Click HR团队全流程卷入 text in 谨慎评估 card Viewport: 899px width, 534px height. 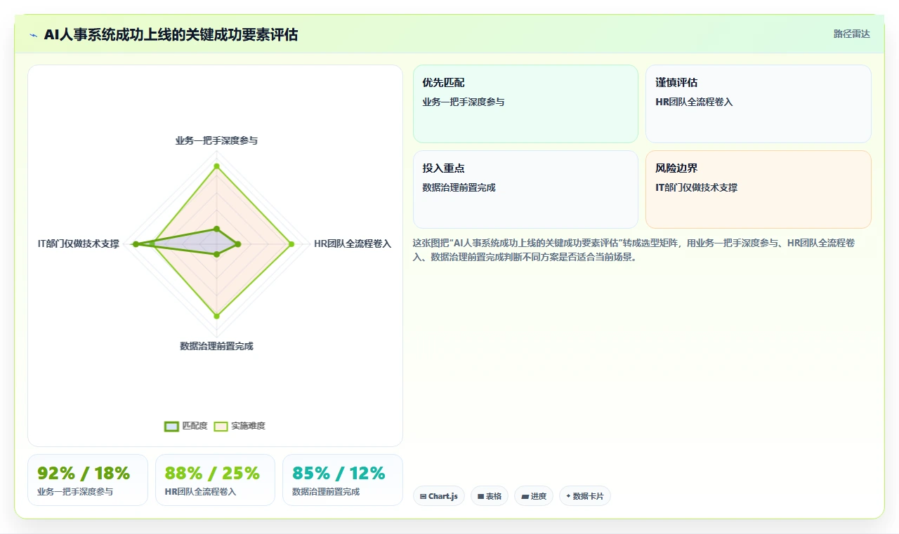[x=694, y=102]
